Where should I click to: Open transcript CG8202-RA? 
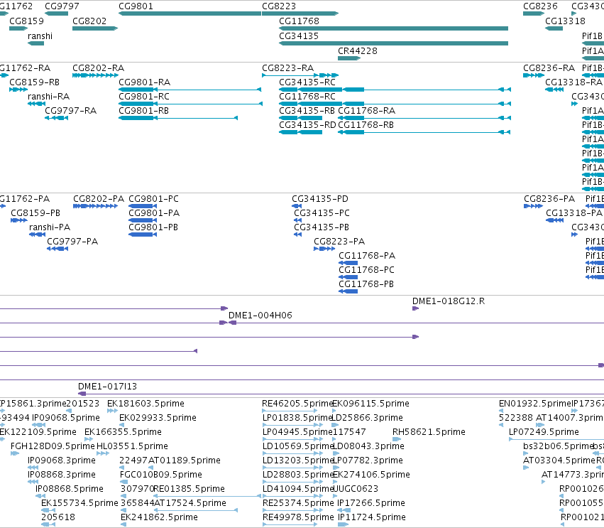pyautogui.click(x=98, y=68)
